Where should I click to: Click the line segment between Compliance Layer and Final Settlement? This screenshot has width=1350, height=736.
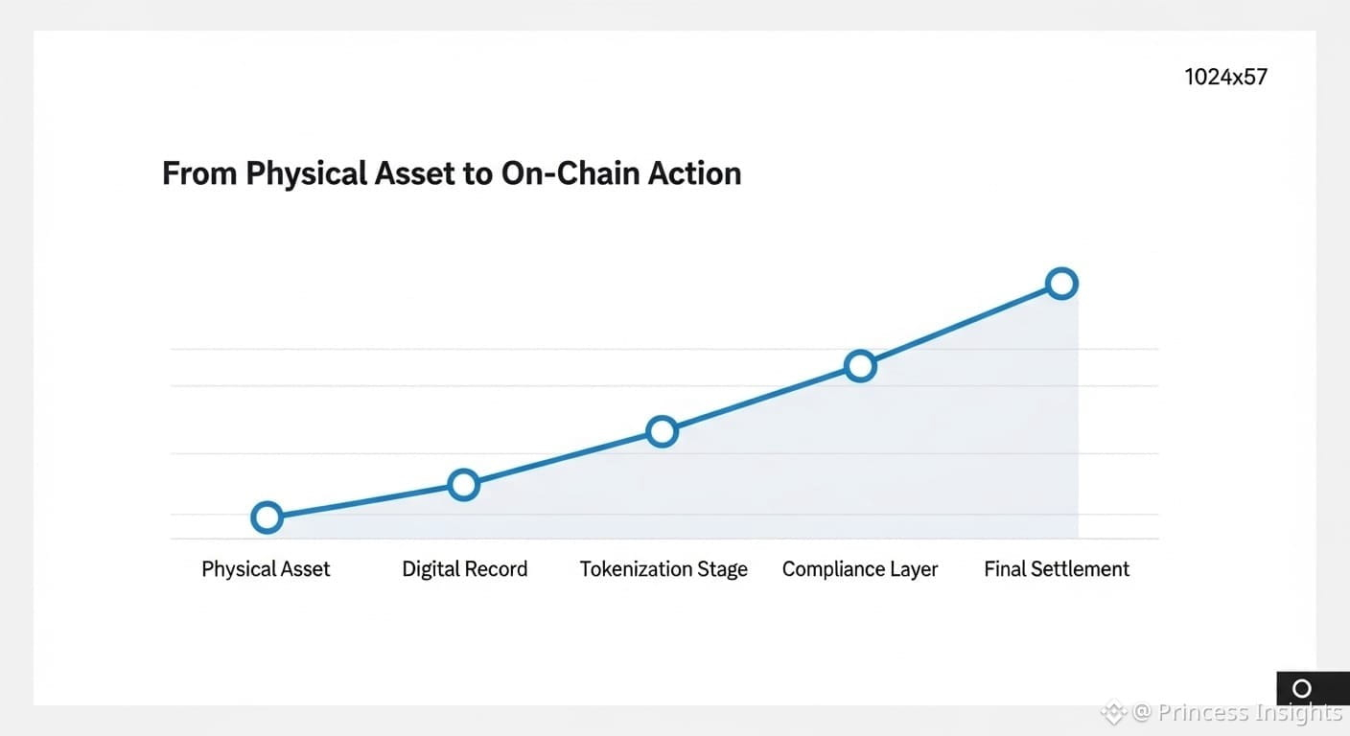point(961,324)
